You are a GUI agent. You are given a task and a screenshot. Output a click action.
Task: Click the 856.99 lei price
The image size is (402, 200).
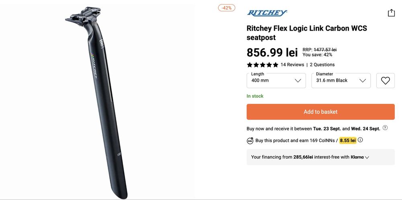point(272,52)
